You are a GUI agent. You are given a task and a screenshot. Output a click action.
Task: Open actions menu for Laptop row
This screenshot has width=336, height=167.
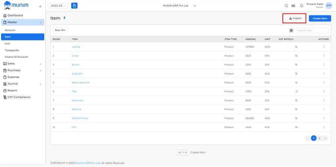coord(324,47)
